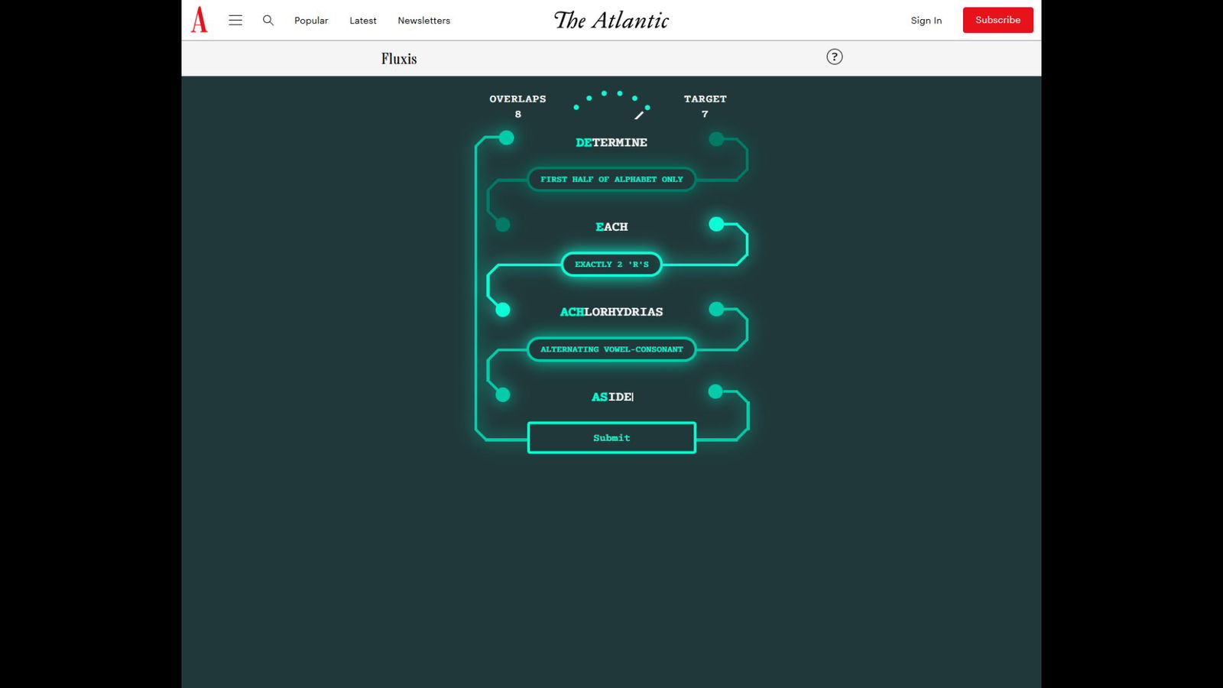
Task: Go to the Latest section
Action: [x=363, y=21]
